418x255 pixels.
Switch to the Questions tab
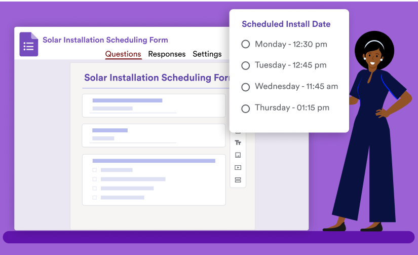coord(123,54)
